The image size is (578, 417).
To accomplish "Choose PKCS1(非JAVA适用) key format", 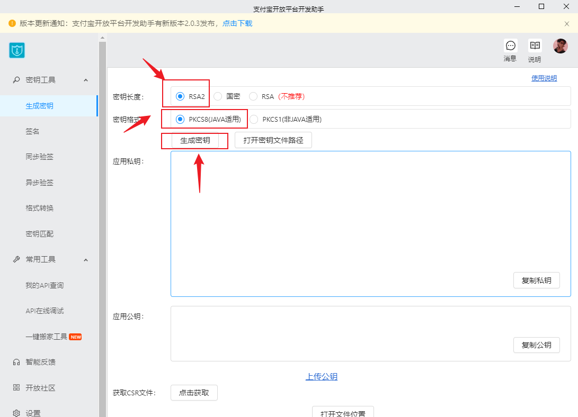I will 254,119.
